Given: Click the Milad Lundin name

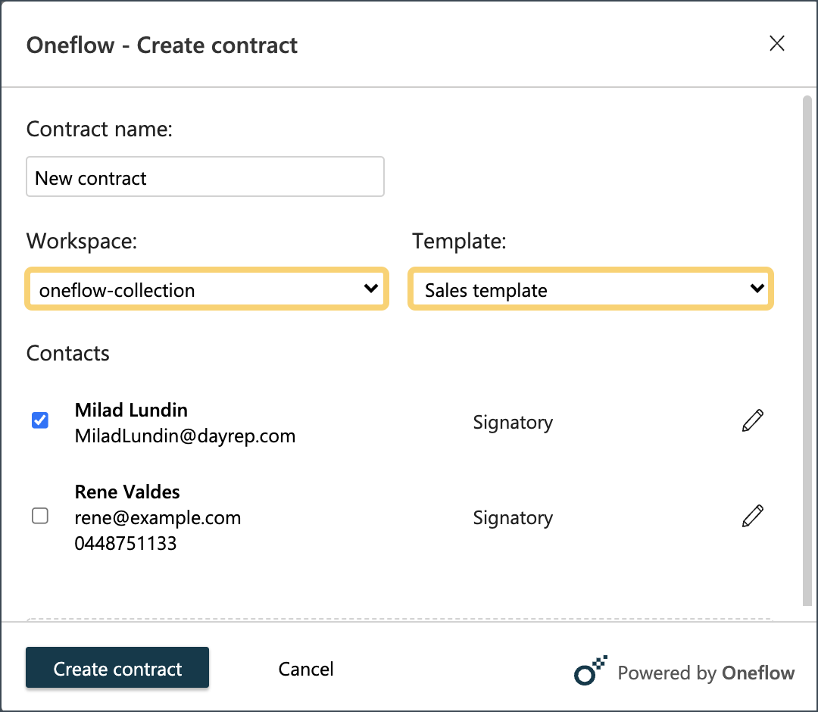Looking at the screenshot, I should click(131, 410).
